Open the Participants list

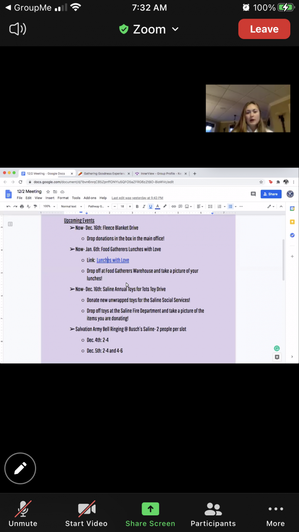pyautogui.click(x=213, y=514)
